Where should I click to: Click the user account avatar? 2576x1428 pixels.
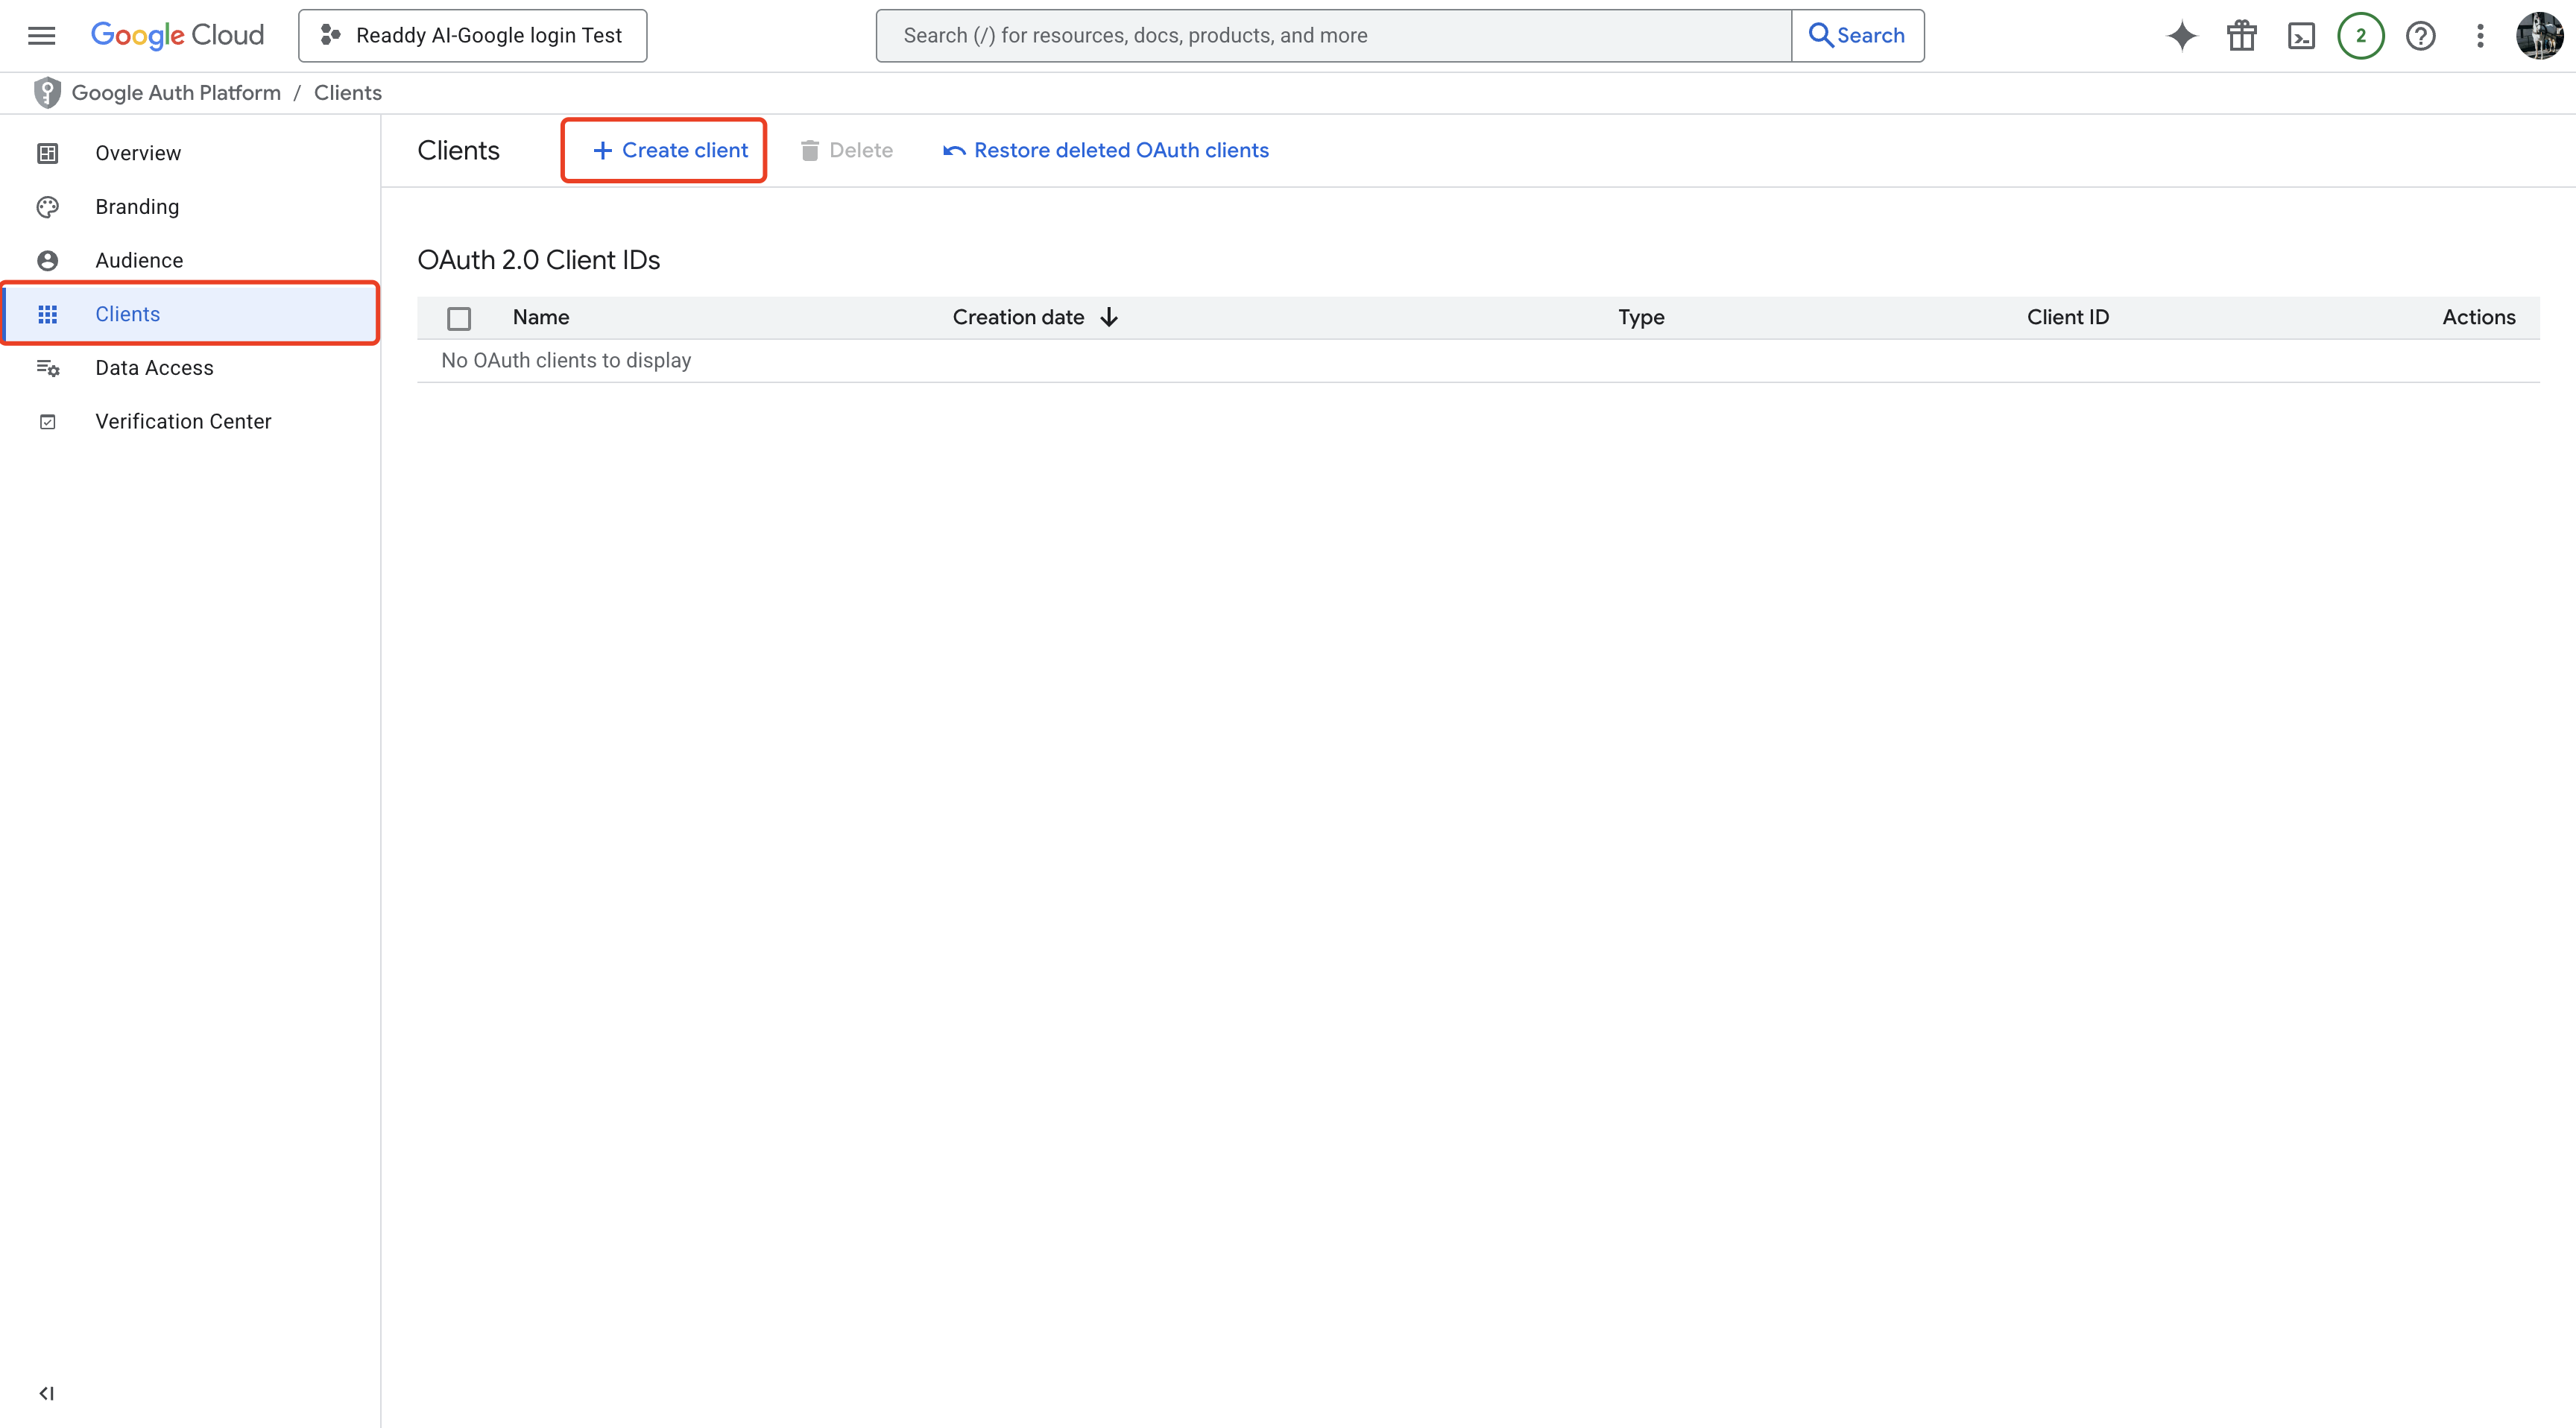pos(2539,36)
